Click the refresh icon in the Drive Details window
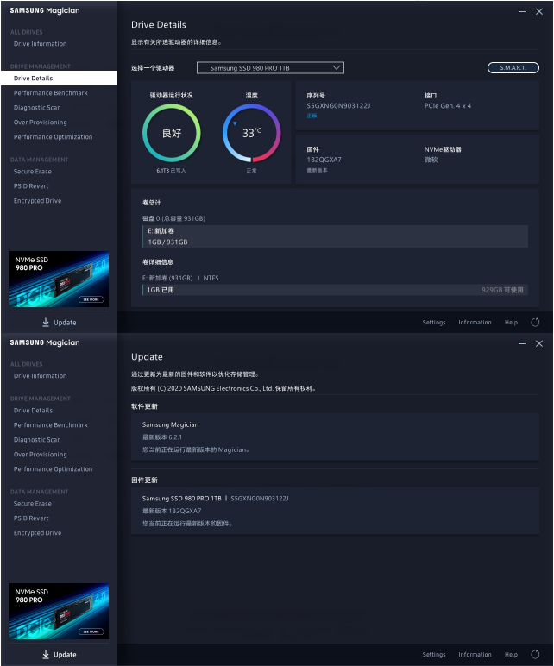Screen dimensions: 554x666 [x=535, y=323]
